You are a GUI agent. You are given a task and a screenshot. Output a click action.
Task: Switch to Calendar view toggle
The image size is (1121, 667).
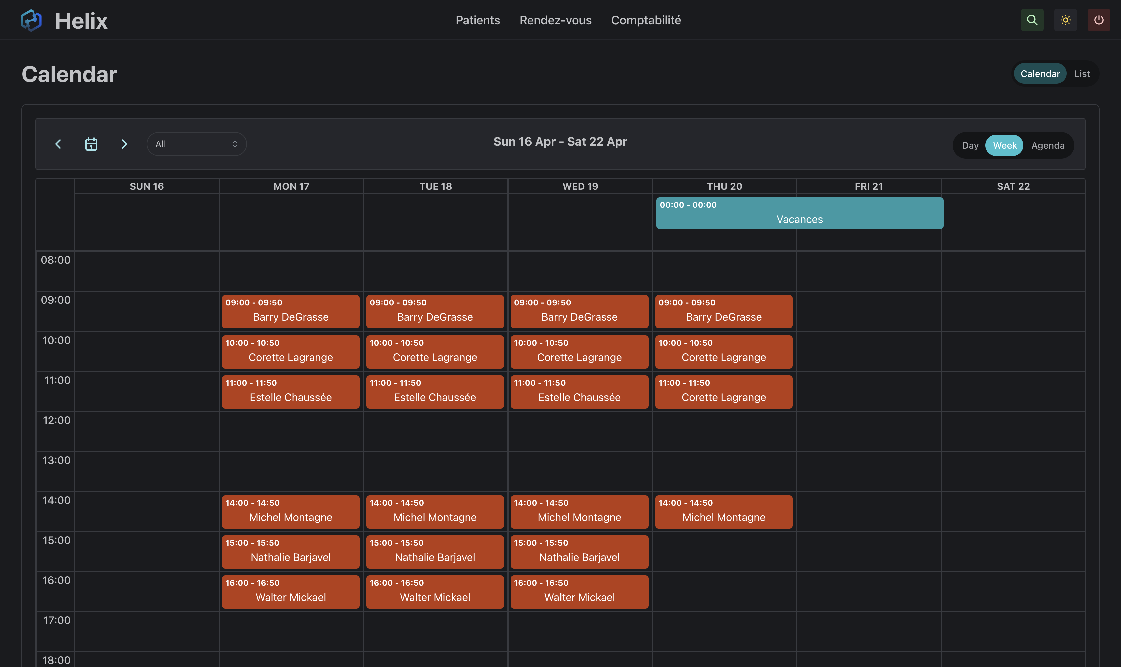tap(1039, 74)
